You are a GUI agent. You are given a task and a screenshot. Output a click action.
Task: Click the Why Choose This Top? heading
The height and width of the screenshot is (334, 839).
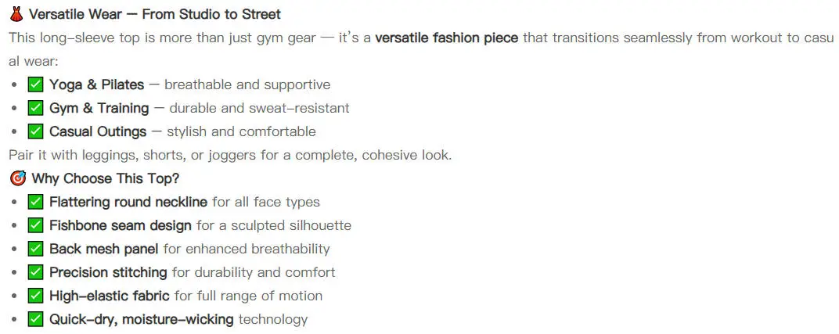(x=106, y=178)
